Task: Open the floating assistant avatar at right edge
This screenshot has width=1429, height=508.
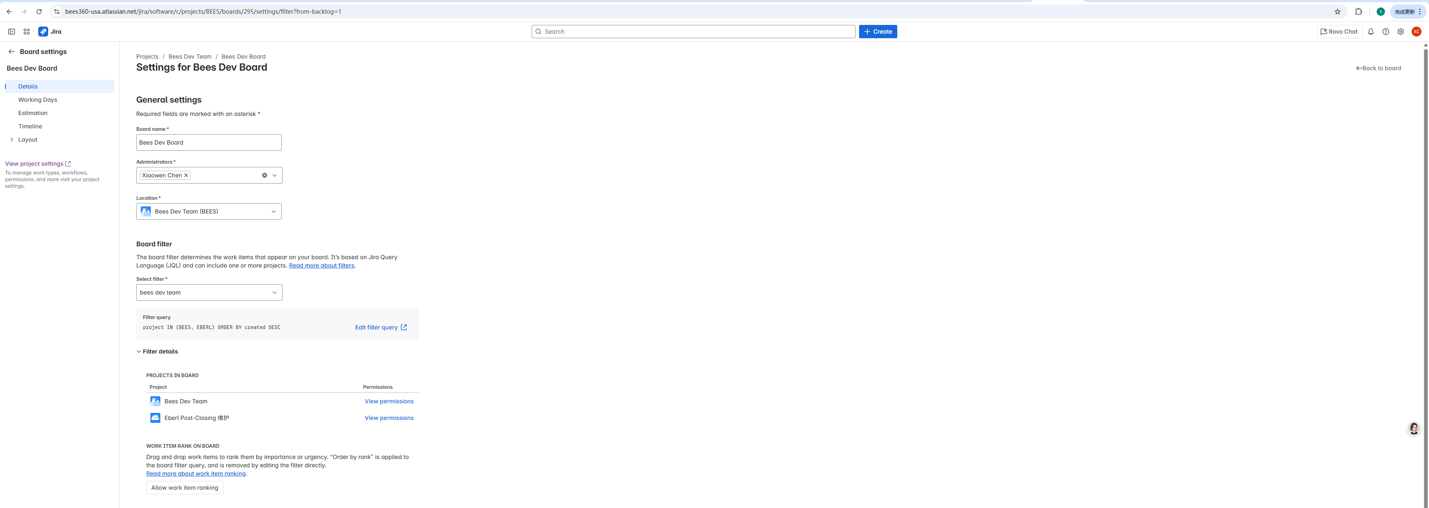Action: [1414, 428]
